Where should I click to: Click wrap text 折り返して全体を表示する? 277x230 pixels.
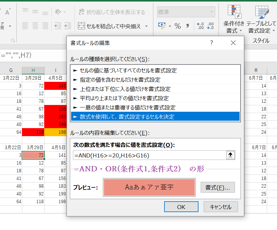(x=112, y=12)
